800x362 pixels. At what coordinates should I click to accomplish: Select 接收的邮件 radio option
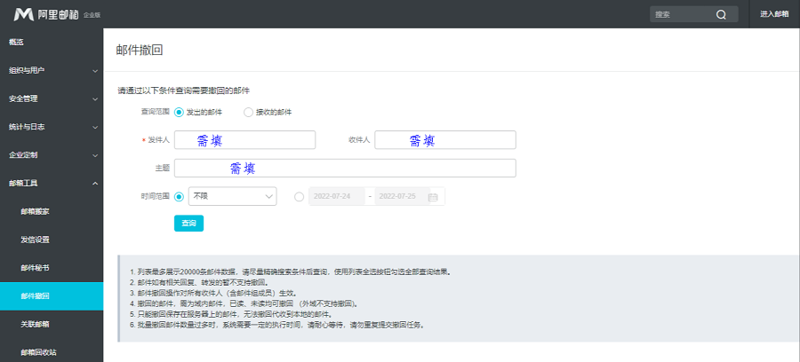[x=249, y=112]
